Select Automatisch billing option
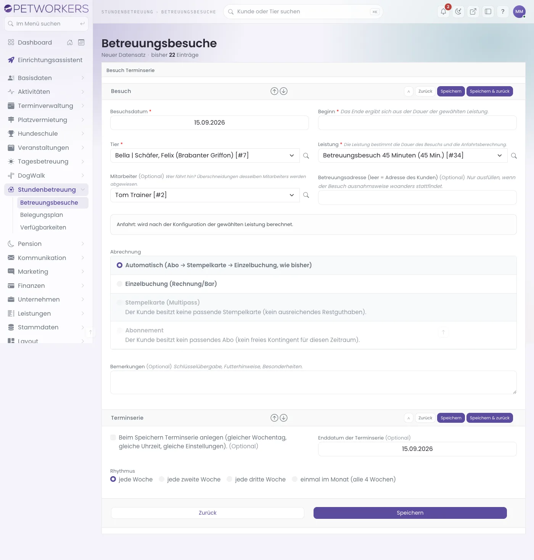The image size is (534, 560). pos(120,265)
